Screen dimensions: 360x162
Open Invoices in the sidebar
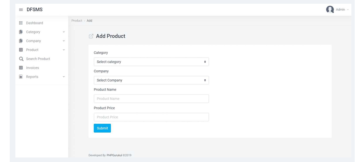[x=32, y=68]
